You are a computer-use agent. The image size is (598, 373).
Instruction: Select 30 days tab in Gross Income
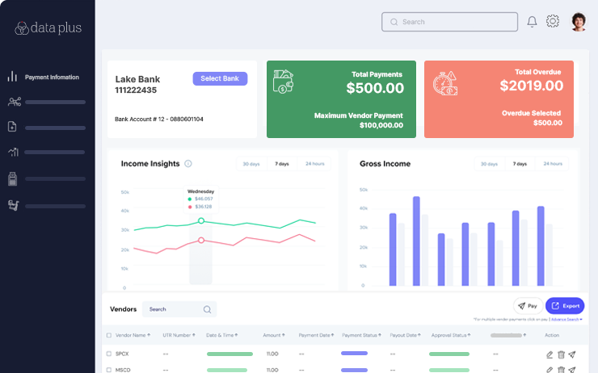(x=489, y=164)
